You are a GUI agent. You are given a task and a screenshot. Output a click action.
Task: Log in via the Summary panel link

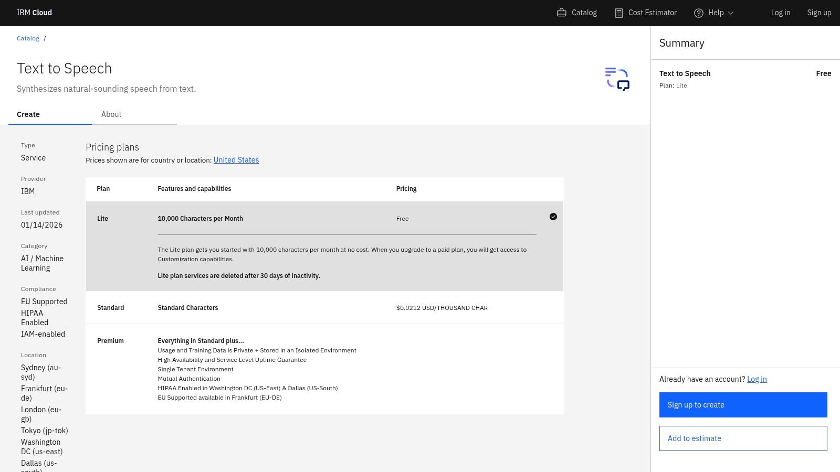757,379
